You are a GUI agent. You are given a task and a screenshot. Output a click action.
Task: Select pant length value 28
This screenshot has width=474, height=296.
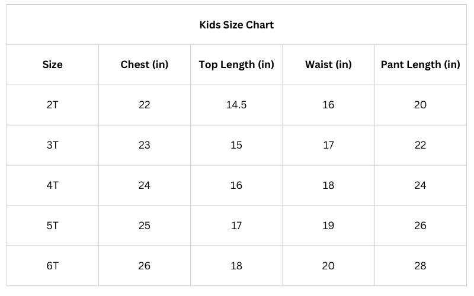point(420,266)
